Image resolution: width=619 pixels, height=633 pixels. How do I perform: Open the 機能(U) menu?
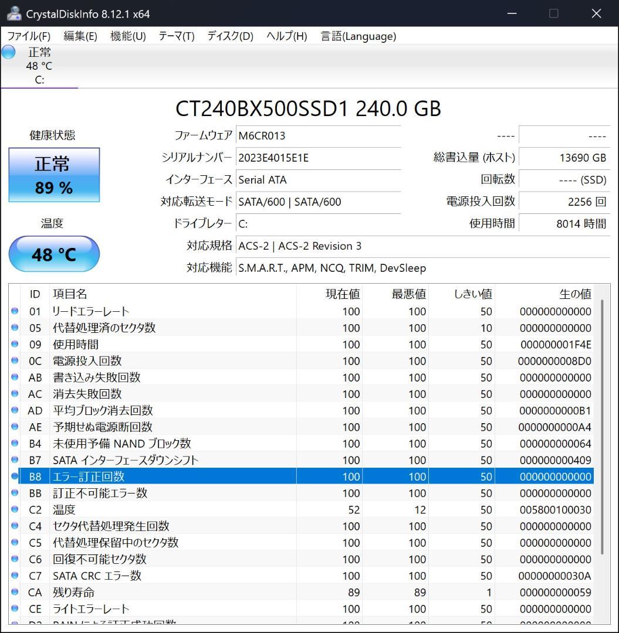128,36
